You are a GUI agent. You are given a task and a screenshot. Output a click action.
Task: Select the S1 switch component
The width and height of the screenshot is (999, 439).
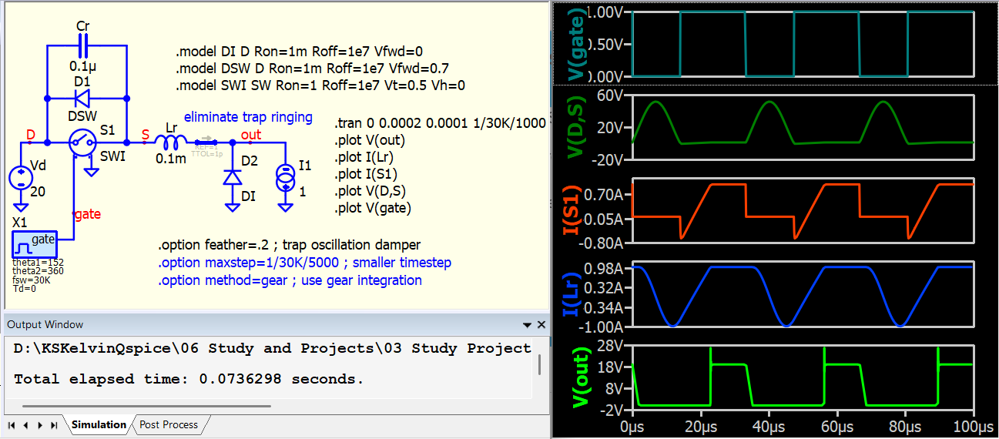coord(83,142)
